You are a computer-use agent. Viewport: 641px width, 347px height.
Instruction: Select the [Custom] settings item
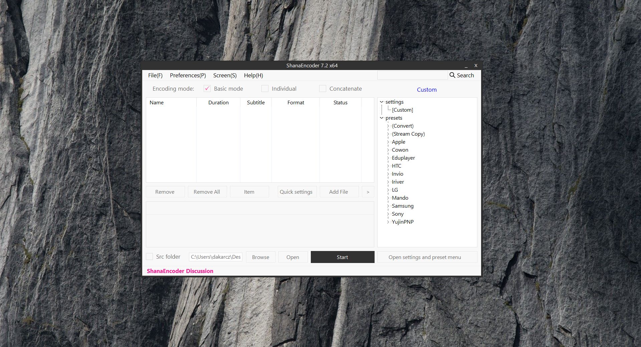pyautogui.click(x=402, y=110)
